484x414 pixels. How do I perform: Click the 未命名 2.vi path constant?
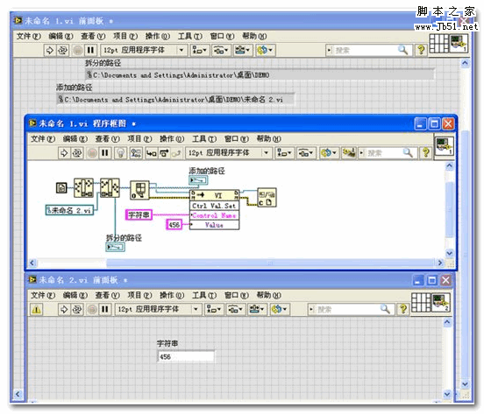pyautogui.click(x=69, y=210)
